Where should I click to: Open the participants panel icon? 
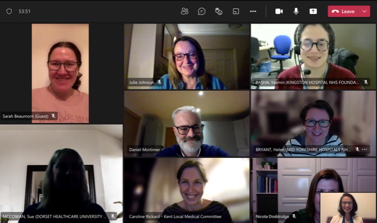tap(185, 11)
